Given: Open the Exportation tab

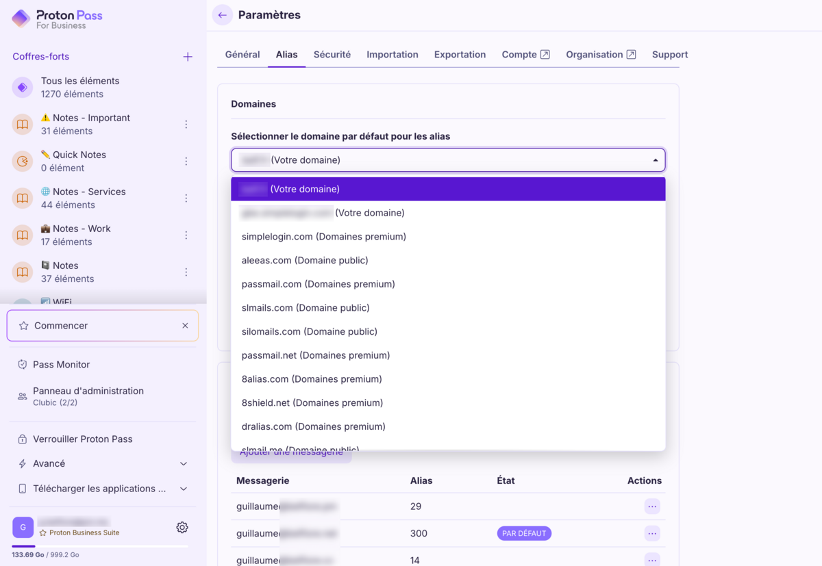Looking at the screenshot, I should pyautogui.click(x=460, y=55).
